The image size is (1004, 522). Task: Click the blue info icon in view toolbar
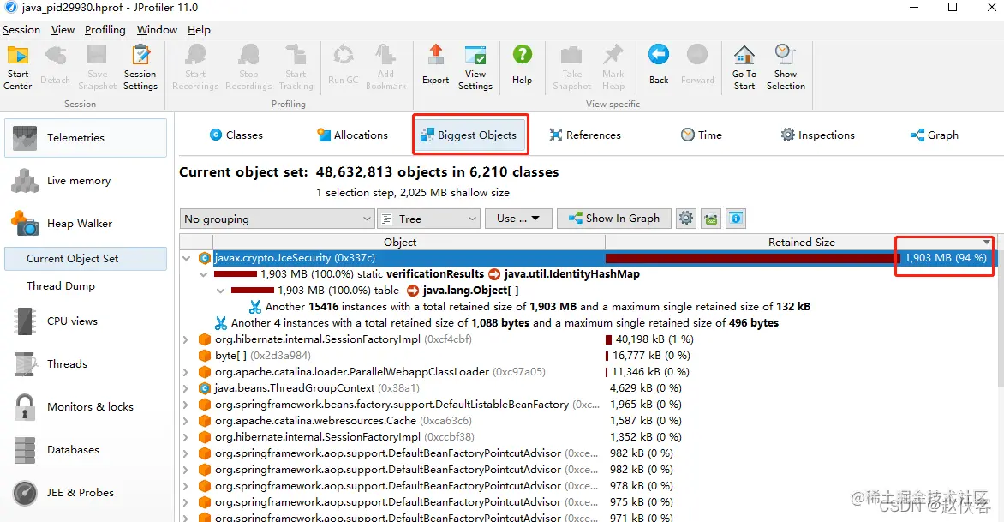736,219
